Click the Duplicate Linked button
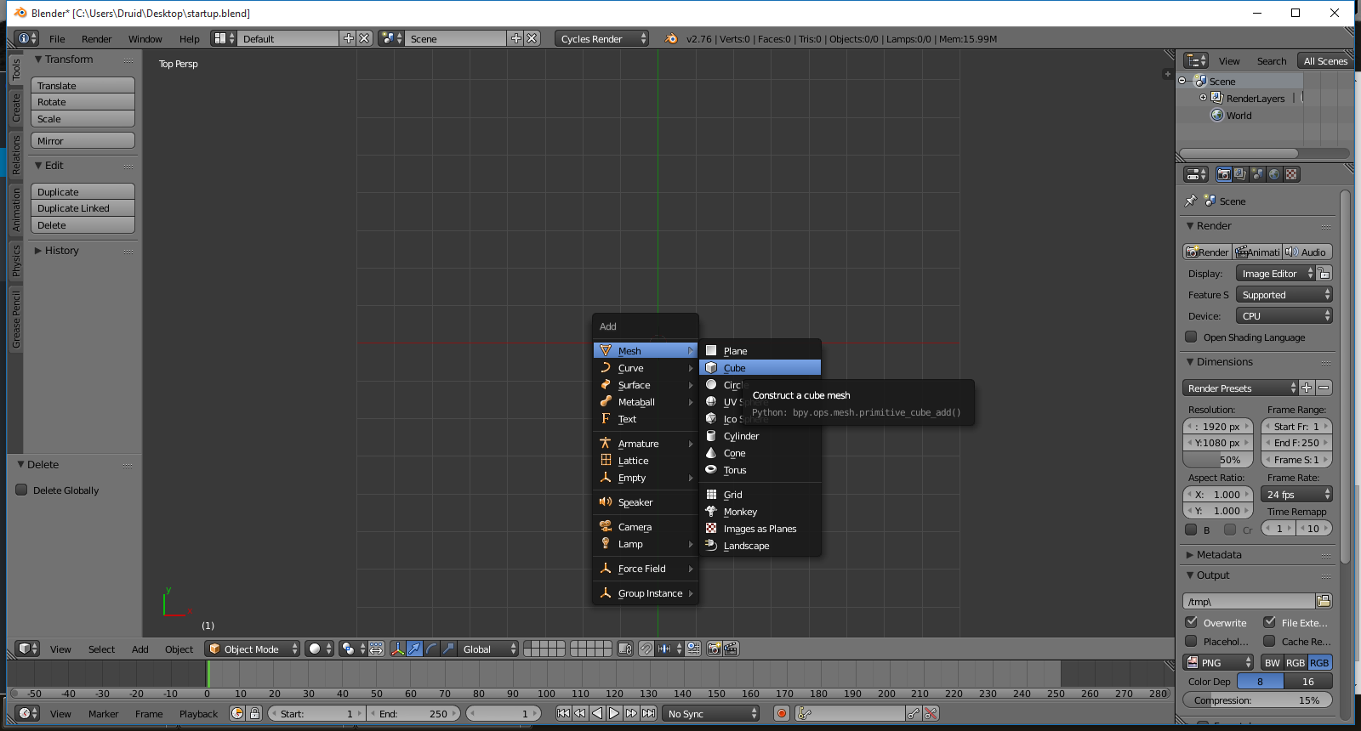This screenshot has width=1361, height=731. (83, 208)
